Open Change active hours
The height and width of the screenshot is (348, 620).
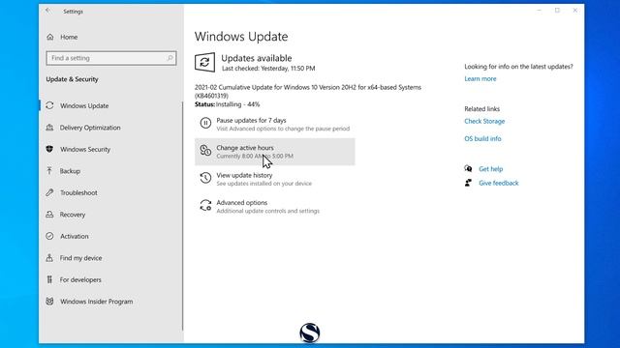coord(275,152)
